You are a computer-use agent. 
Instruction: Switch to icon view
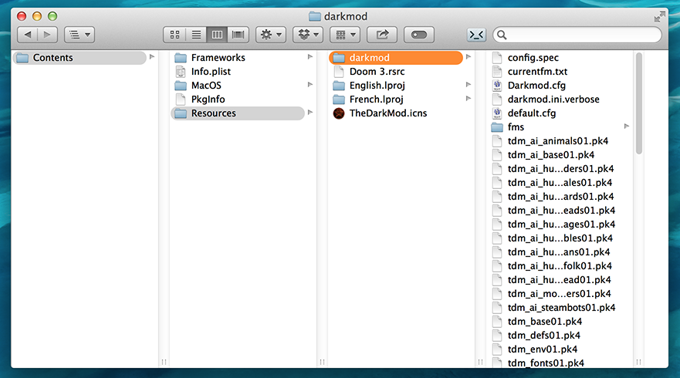click(x=174, y=35)
